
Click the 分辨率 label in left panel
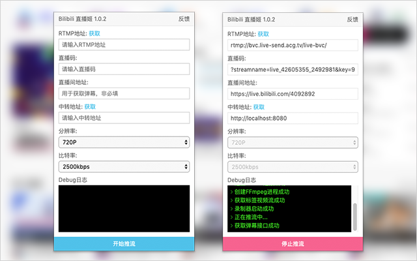pos(68,131)
